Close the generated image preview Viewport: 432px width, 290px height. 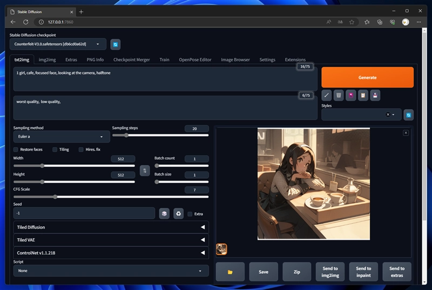pos(406,133)
